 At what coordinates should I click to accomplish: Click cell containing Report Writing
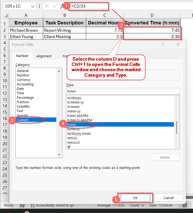click(64, 30)
